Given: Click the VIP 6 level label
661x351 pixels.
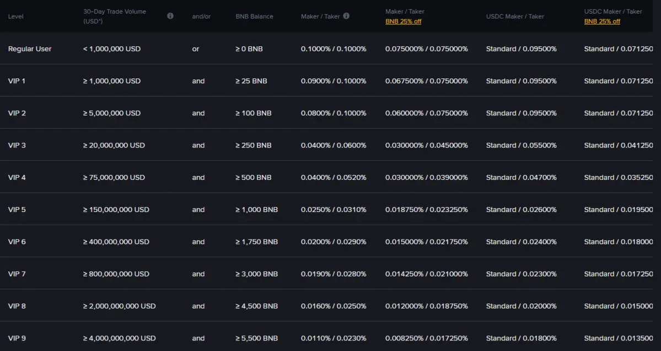Looking at the screenshot, I should point(17,242).
